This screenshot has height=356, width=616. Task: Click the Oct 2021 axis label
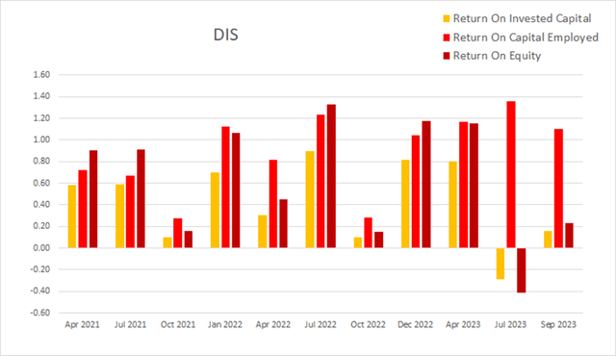tap(177, 324)
